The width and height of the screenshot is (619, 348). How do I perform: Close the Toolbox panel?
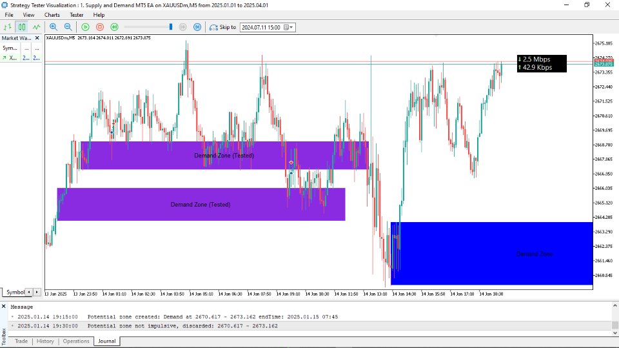(x=4, y=307)
